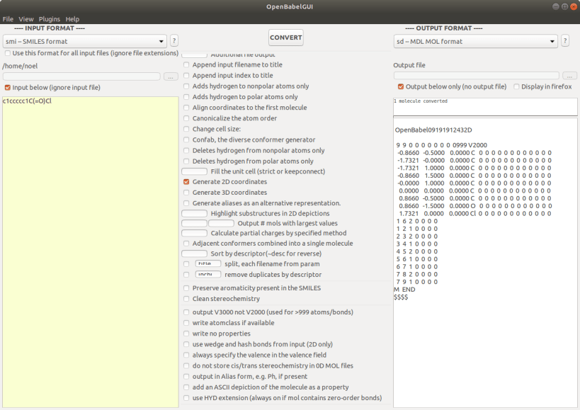Check the 'remove duplicates by descriptor' checkbox
Screen dimensions: 580x410
click(x=186, y=275)
